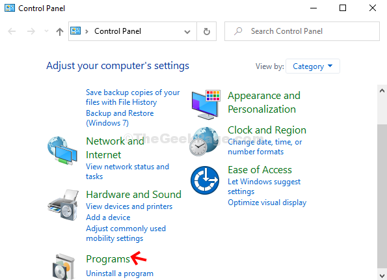387x280 pixels.
Task: Expand the address bar history dropdown
Action: pyautogui.click(x=187, y=32)
